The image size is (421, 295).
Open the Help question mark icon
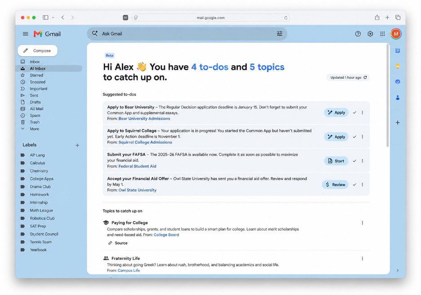pos(358,34)
